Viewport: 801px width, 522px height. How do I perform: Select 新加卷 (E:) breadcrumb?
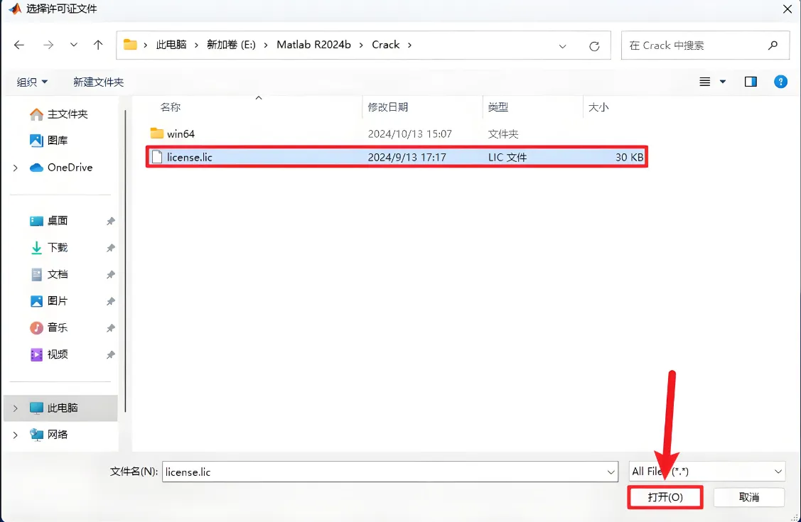[x=231, y=45]
